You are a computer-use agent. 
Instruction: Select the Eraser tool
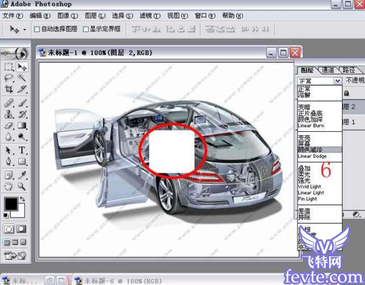click(x=9, y=126)
